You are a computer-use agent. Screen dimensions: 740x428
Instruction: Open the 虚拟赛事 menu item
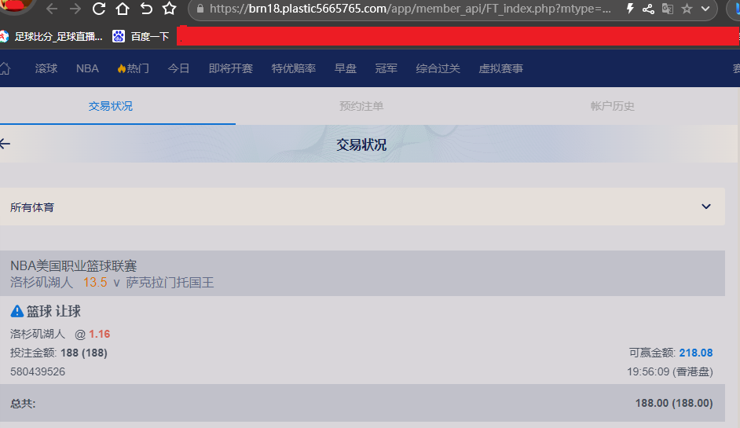tap(500, 68)
